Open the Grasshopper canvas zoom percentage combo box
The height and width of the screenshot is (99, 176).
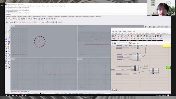point(123,43)
